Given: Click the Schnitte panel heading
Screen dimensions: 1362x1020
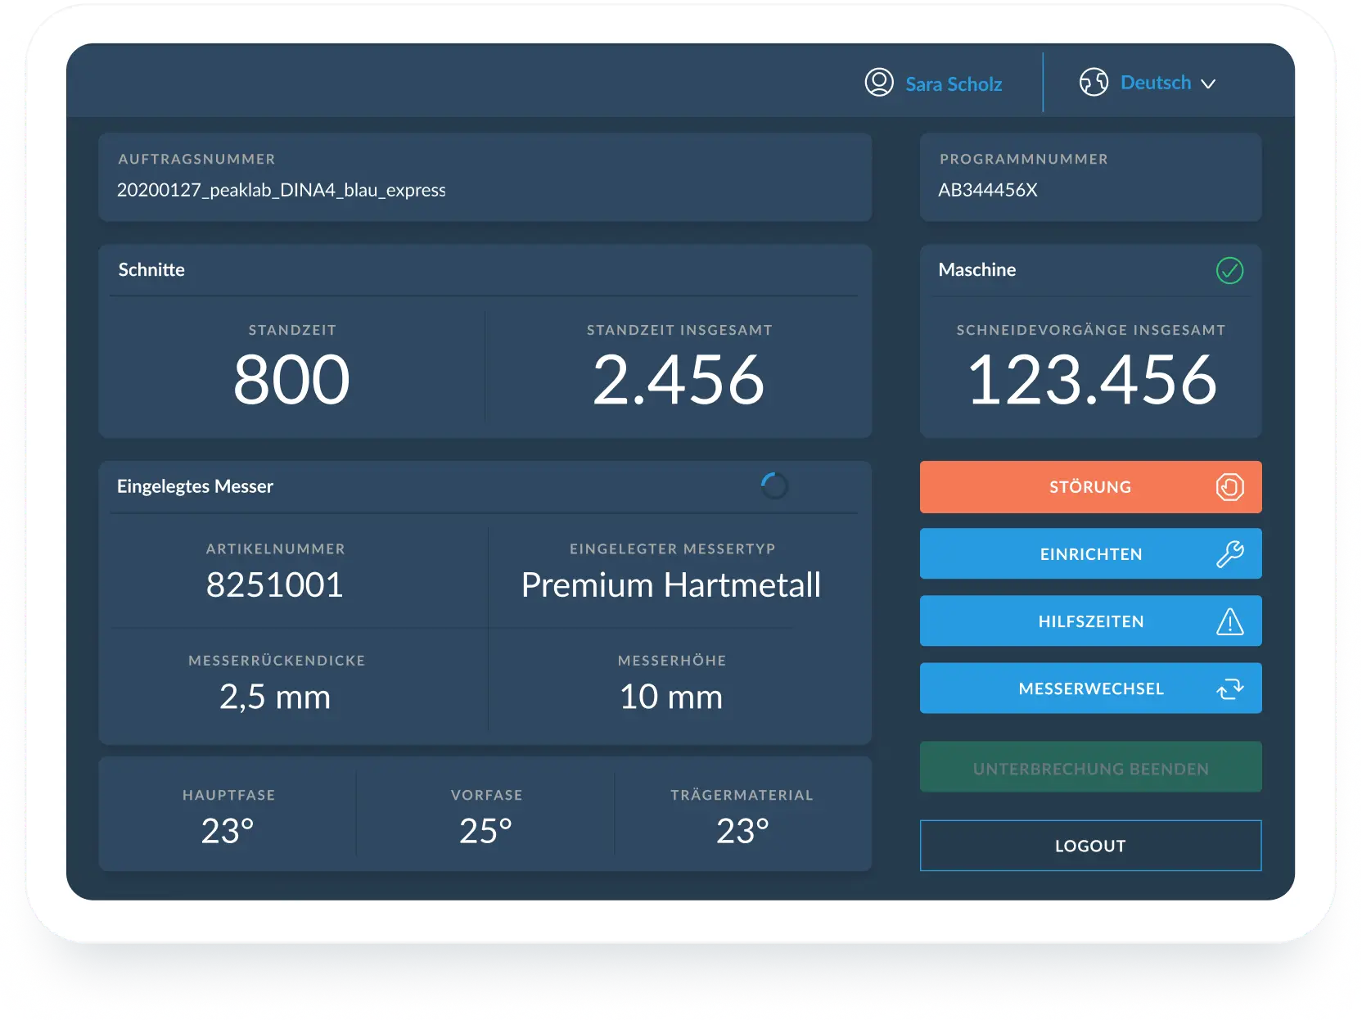Looking at the screenshot, I should (151, 270).
